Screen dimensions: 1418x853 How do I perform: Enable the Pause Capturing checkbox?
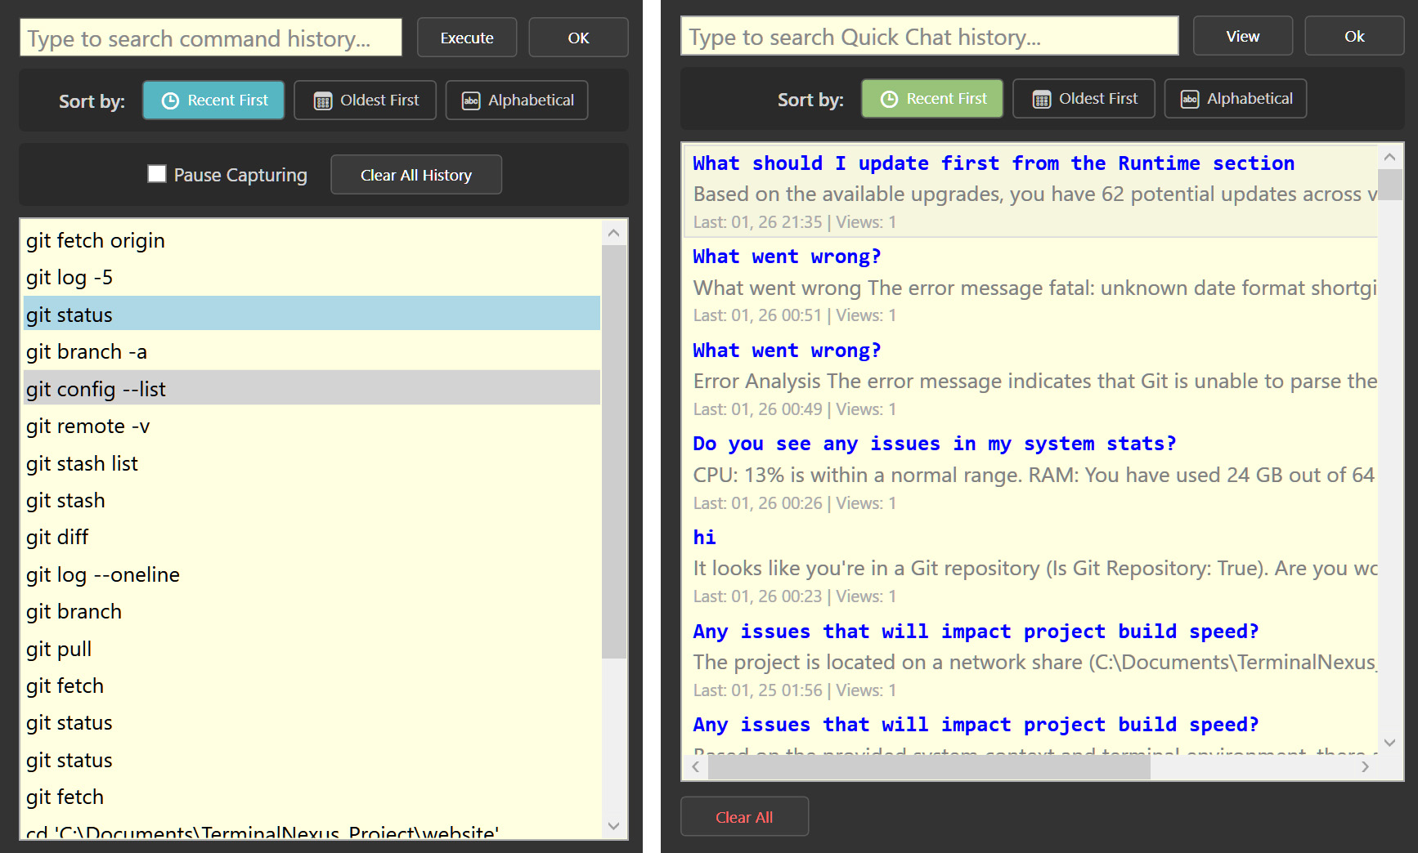pyautogui.click(x=157, y=174)
